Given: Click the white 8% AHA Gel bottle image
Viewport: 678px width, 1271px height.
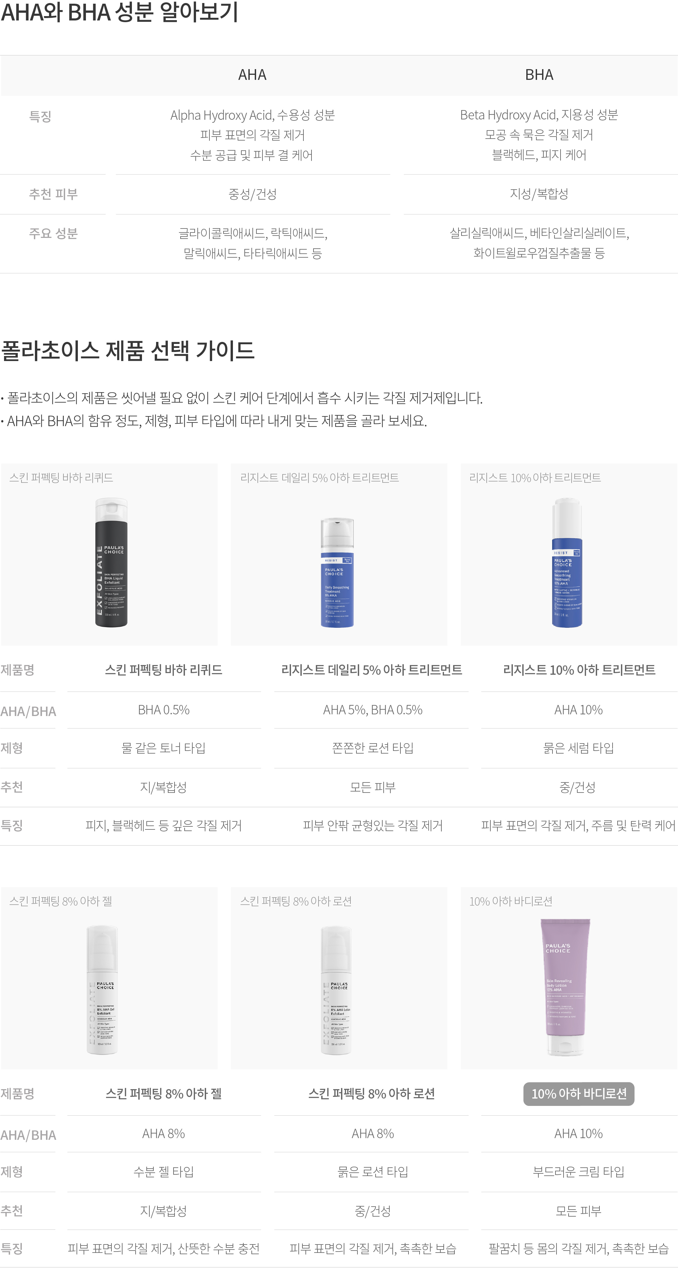Looking at the screenshot, I should 102,990.
